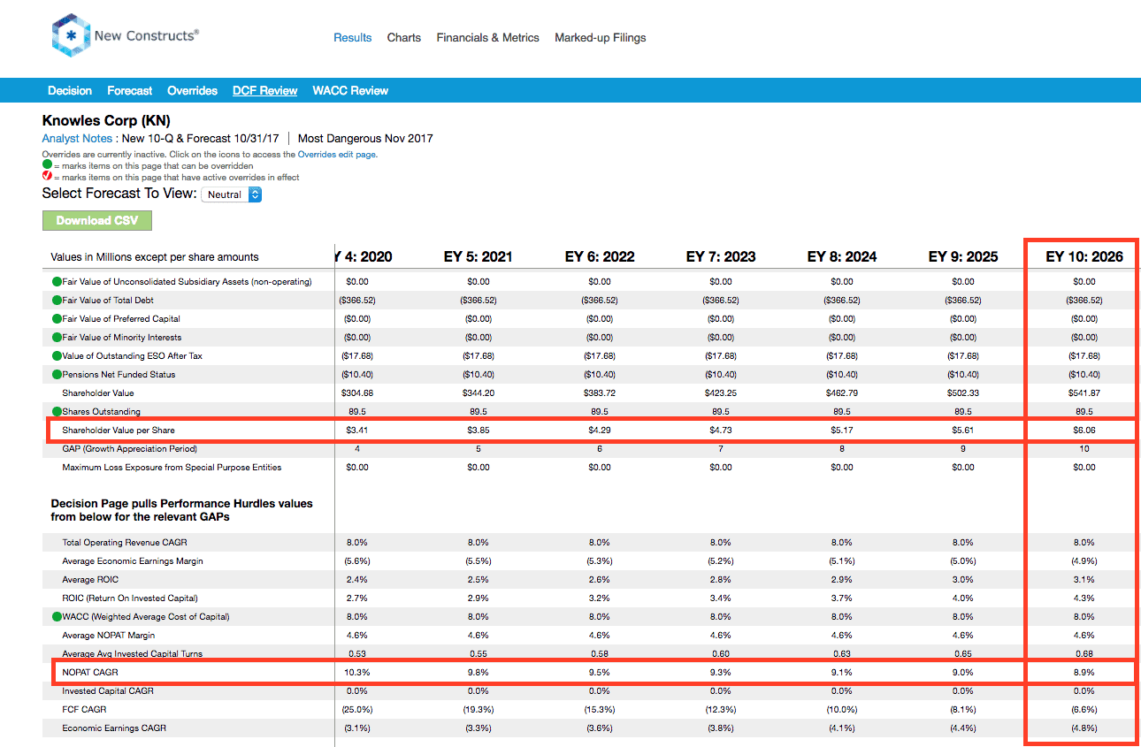Click the $344.20 Shareholder Value cell
1141x747 pixels.
479,393
